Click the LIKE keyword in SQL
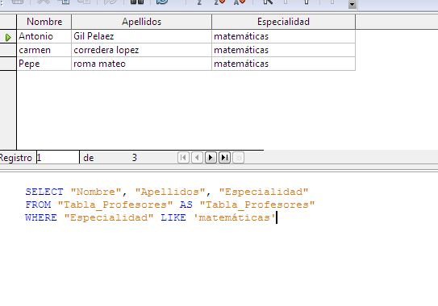Viewport: 438px width, 306px height. 173,217
